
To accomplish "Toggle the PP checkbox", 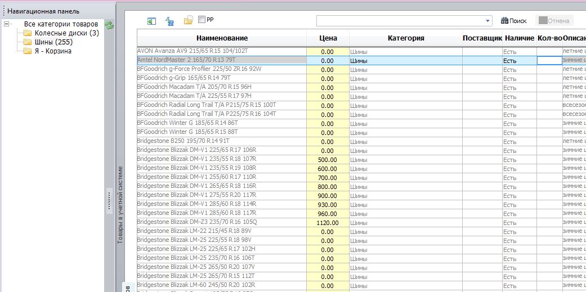I will coord(202,20).
